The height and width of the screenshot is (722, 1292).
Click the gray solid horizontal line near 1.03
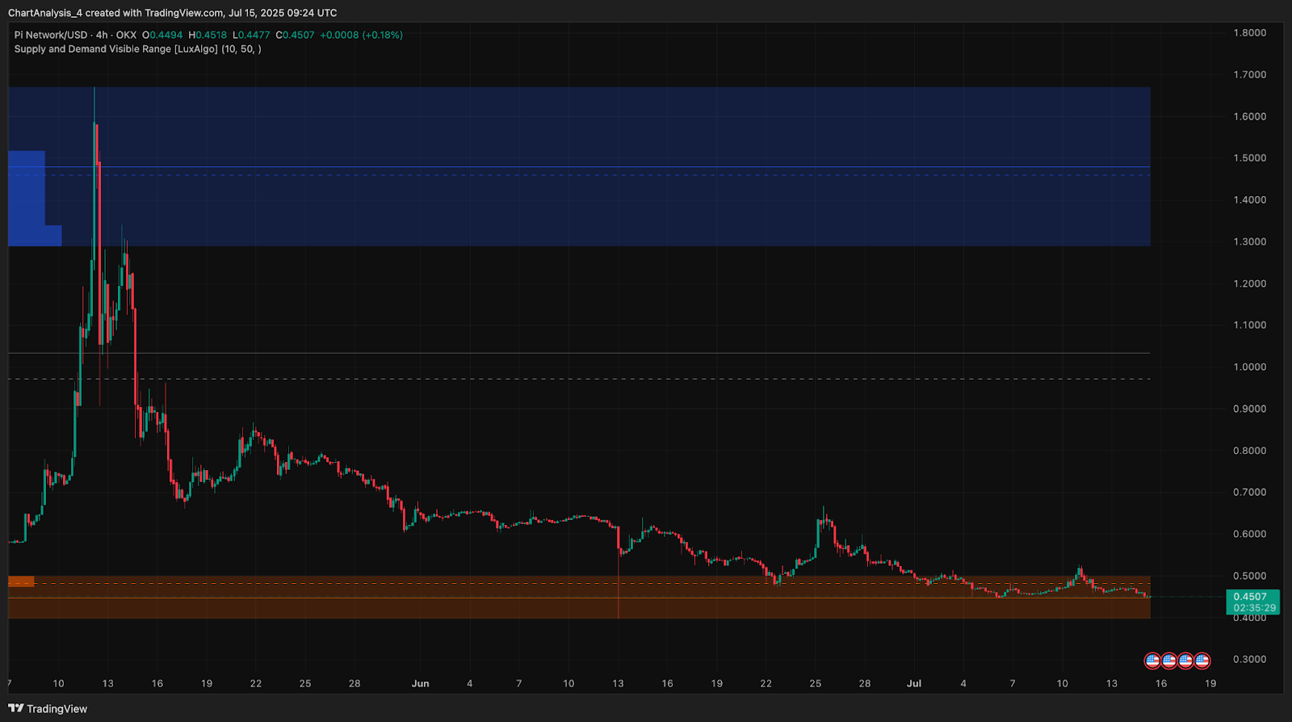coord(579,353)
